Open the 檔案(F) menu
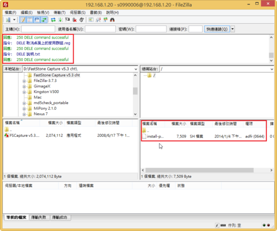The width and height of the screenshot is (277, 231). [11, 13]
